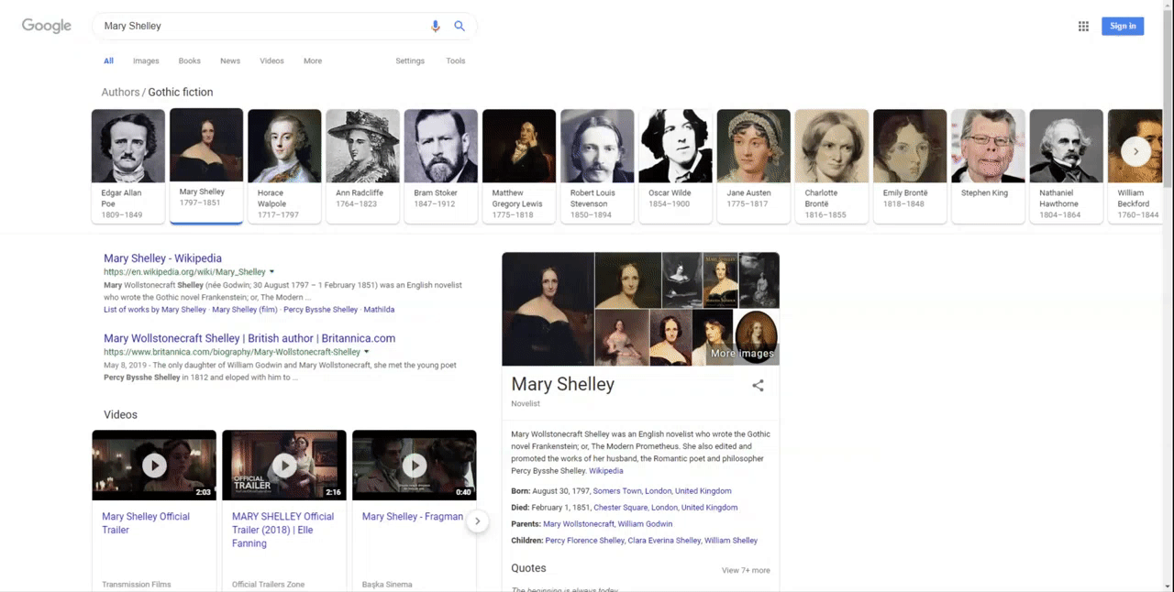This screenshot has width=1174, height=592.
Task: Open the Mary Shelley - Wikipedia link
Action: pos(162,258)
